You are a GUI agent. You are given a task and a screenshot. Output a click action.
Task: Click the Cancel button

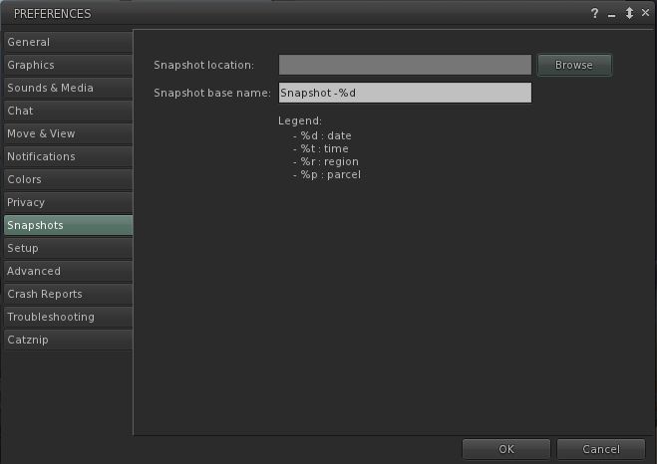click(x=601, y=449)
